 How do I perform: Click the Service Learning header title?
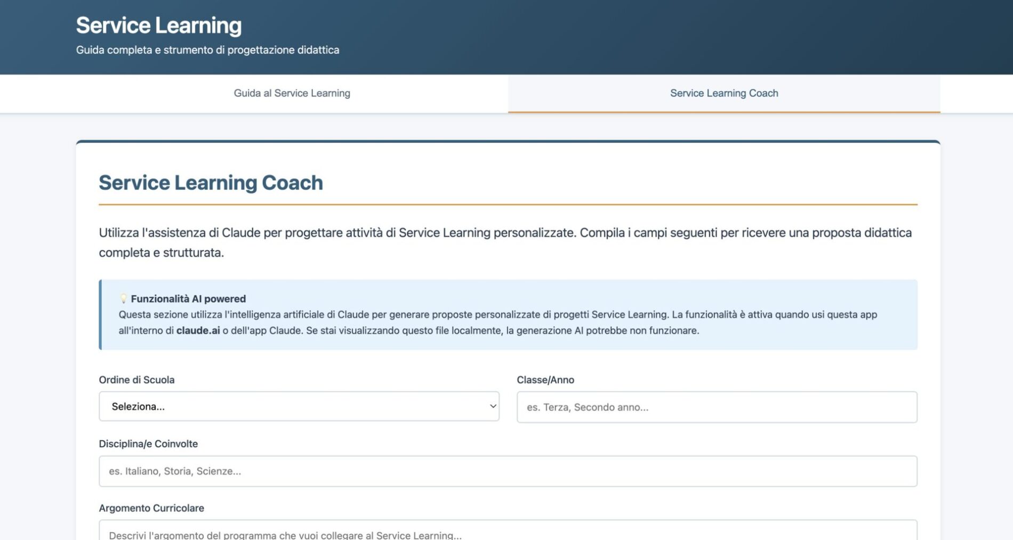pos(159,26)
